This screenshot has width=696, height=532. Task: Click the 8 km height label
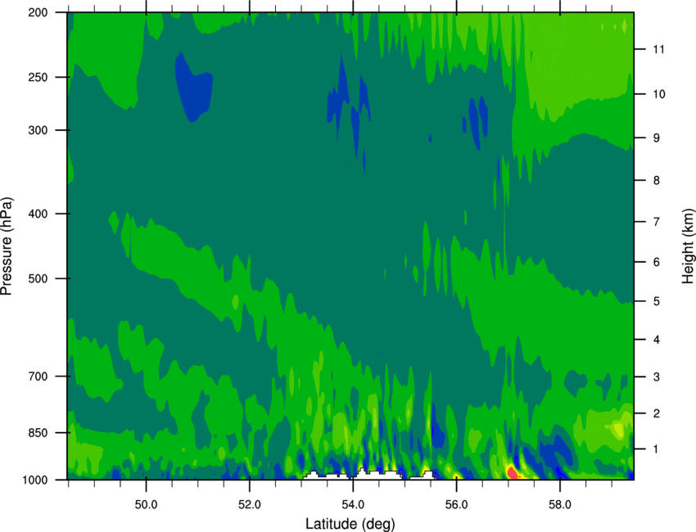pyautogui.click(x=657, y=181)
